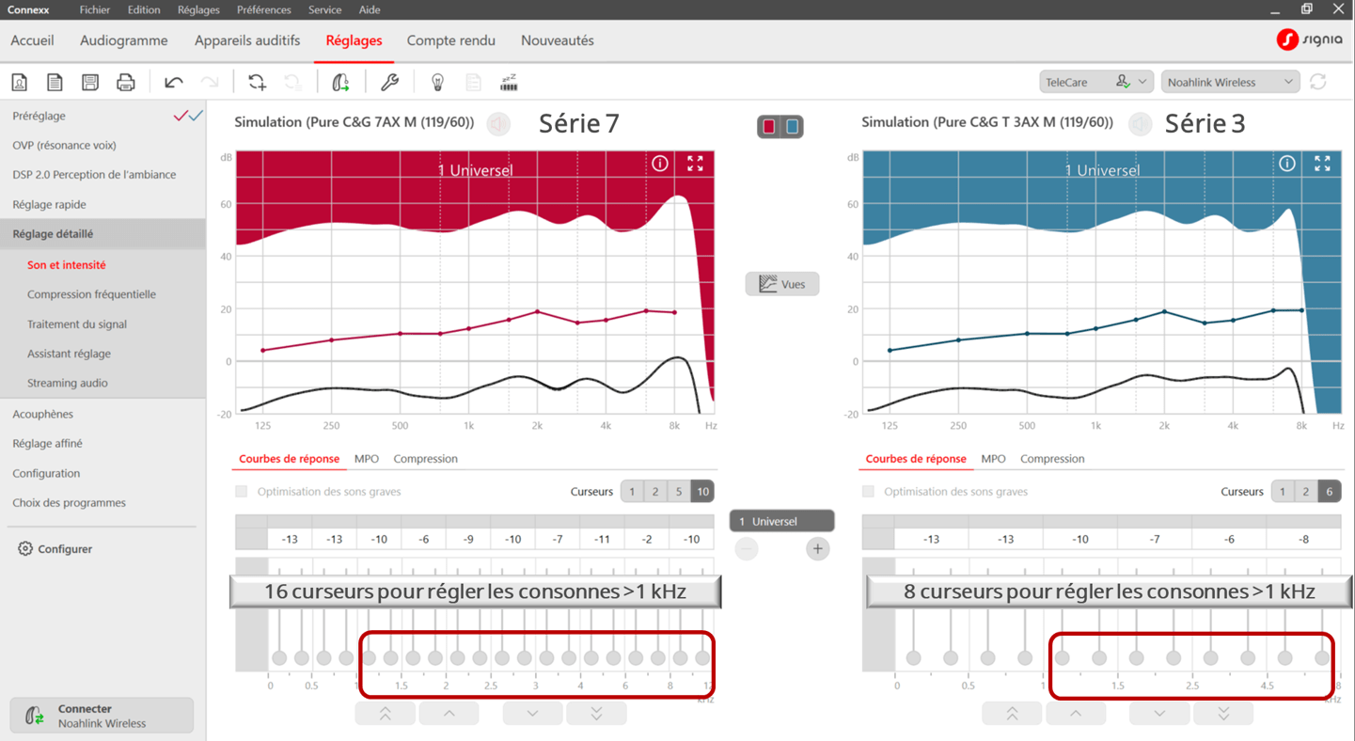Viewport: 1355px width, 741px height.
Task: Click the patient profile icon in the toolbar
Action: point(19,83)
